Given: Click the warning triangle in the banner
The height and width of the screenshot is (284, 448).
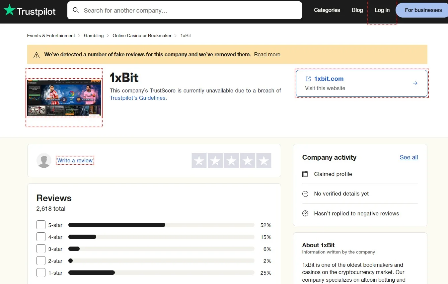Looking at the screenshot, I should 37,54.
